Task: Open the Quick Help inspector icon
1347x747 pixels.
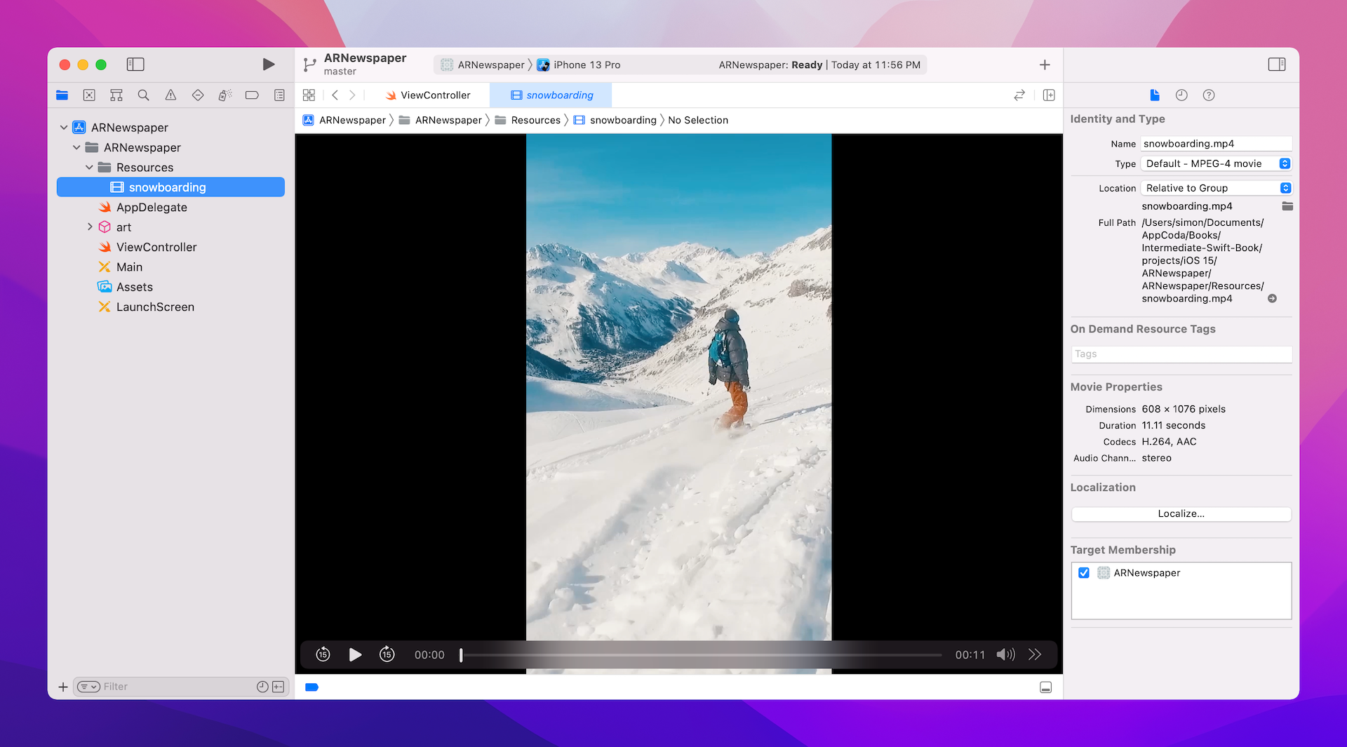Action: (1208, 95)
